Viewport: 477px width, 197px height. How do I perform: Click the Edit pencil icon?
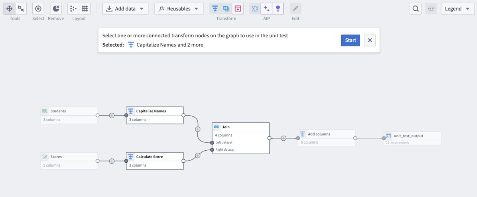(x=295, y=9)
